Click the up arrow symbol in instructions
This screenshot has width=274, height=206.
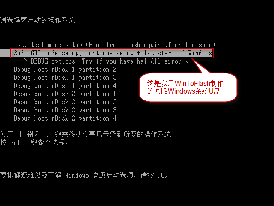[20, 134]
